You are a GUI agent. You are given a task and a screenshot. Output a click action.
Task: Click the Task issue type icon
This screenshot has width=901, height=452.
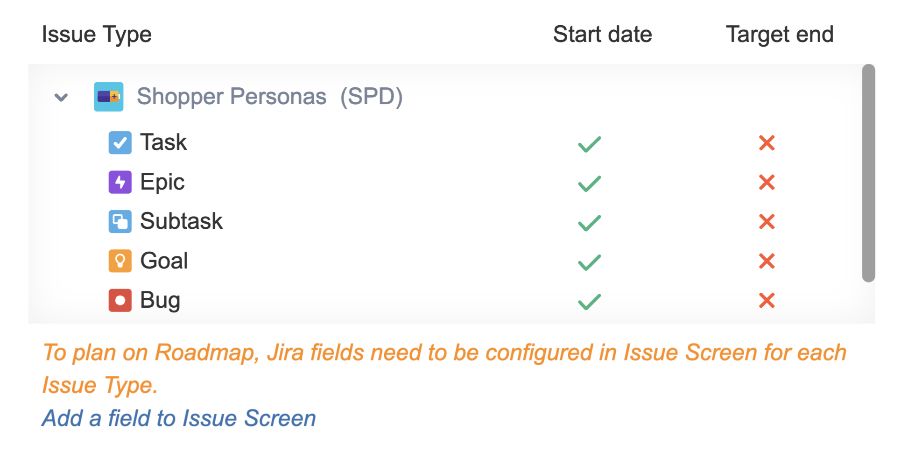(x=120, y=142)
